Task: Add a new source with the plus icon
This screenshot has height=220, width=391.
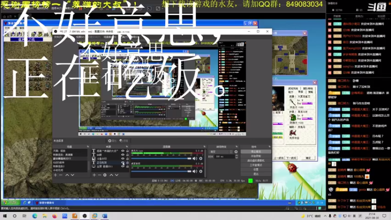Action: click(94, 175)
